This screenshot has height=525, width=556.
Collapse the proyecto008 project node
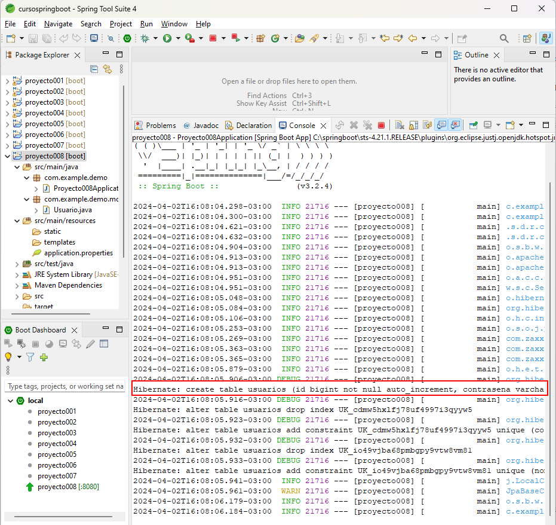[x=7, y=156]
